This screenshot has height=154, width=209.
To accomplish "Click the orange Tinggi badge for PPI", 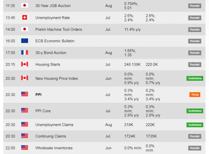I will coord(195,95).
